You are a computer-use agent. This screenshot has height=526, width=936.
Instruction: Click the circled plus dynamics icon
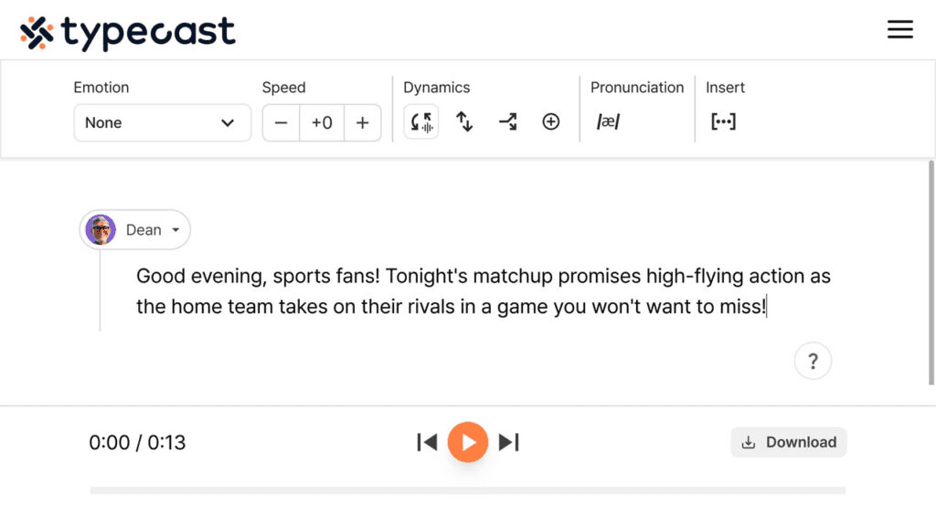click(x=551, y=121)
